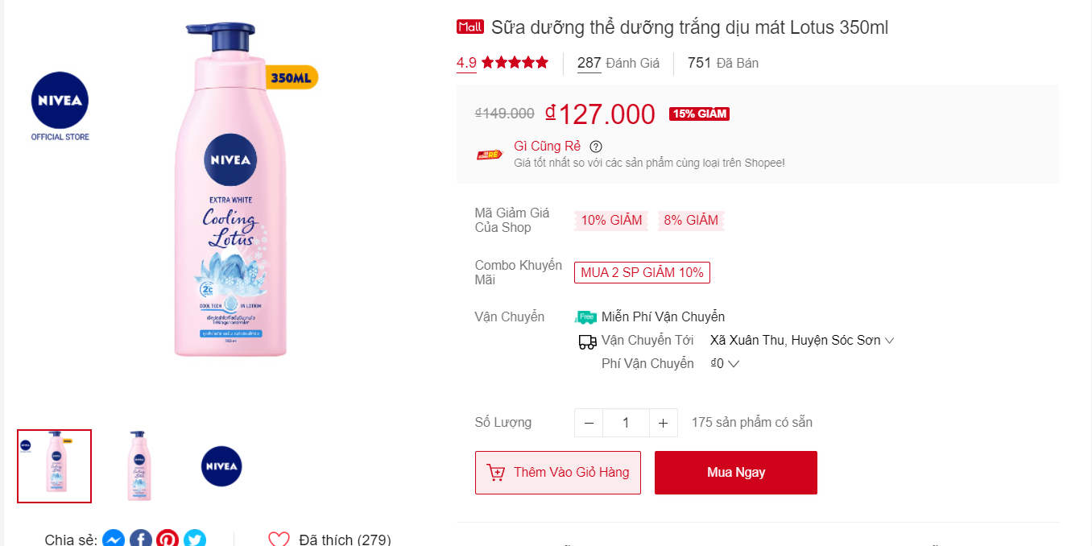Click the NIVEA Official Store logo
This screenshot has height=546, width=1092.
[x=60, y=105]
